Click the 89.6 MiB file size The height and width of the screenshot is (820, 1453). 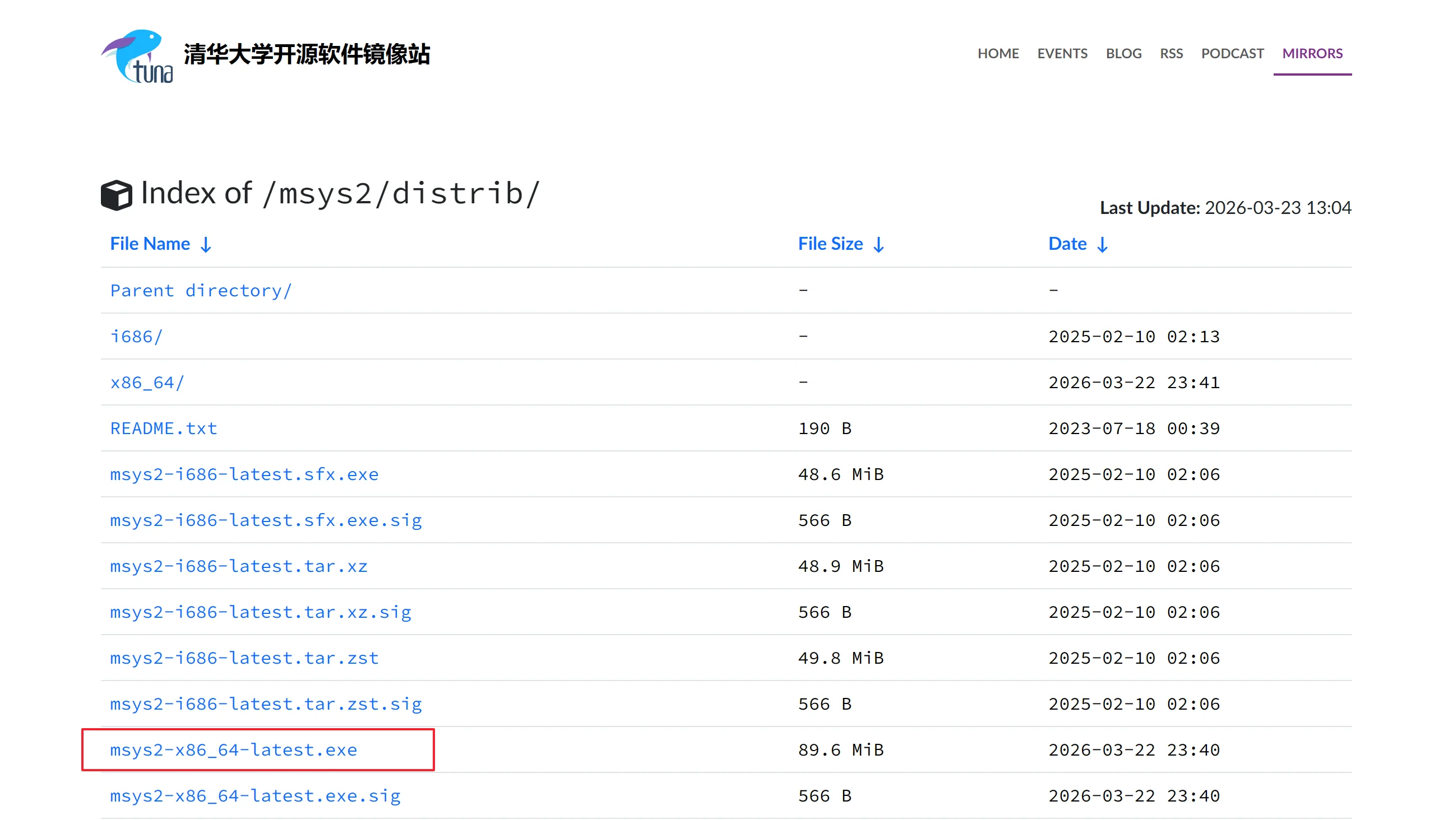841,751
